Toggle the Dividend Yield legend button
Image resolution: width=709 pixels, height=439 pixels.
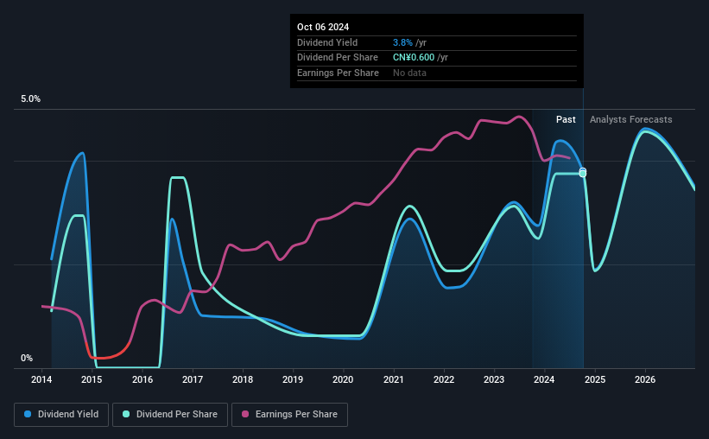(61, 415)
